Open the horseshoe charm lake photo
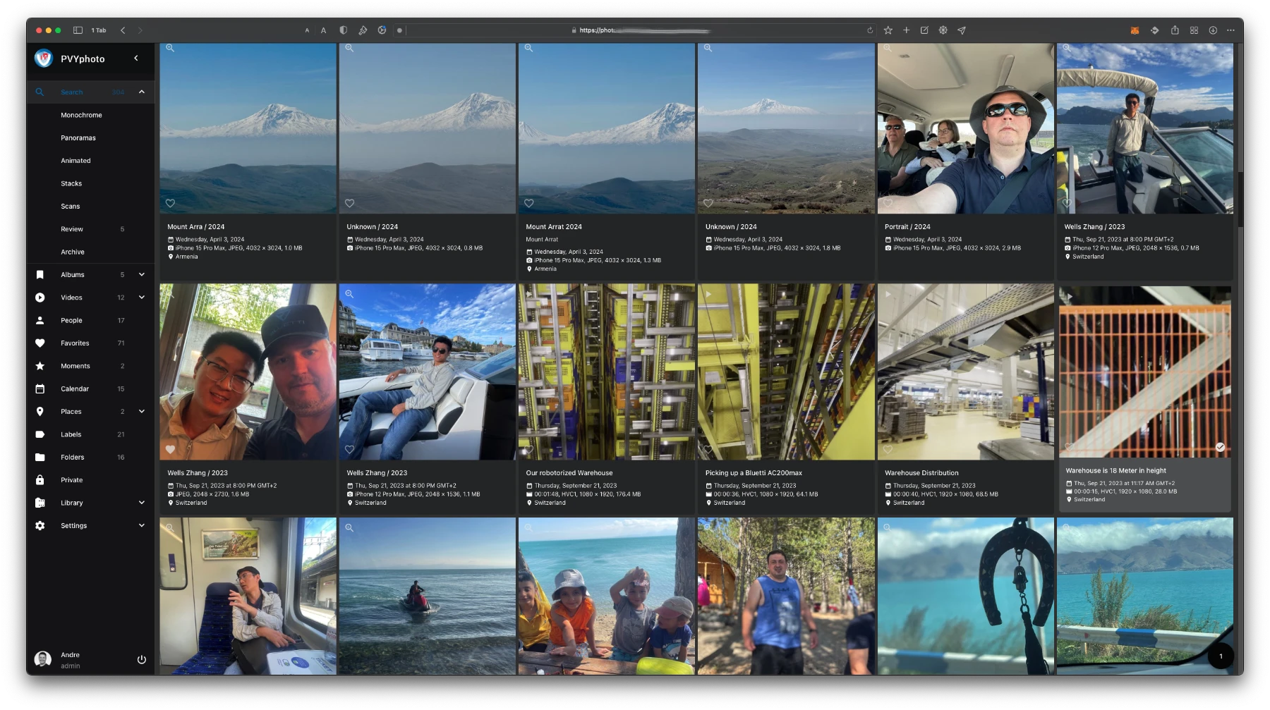Viewport: 1270px width, 710px height. [x=965, y=596]
